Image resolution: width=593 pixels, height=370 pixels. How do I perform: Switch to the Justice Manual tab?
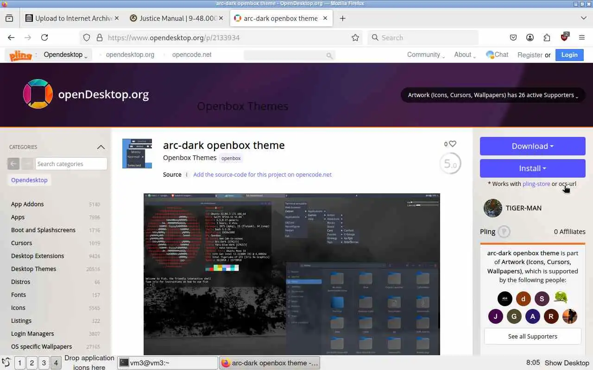click(x=177, y=18)
